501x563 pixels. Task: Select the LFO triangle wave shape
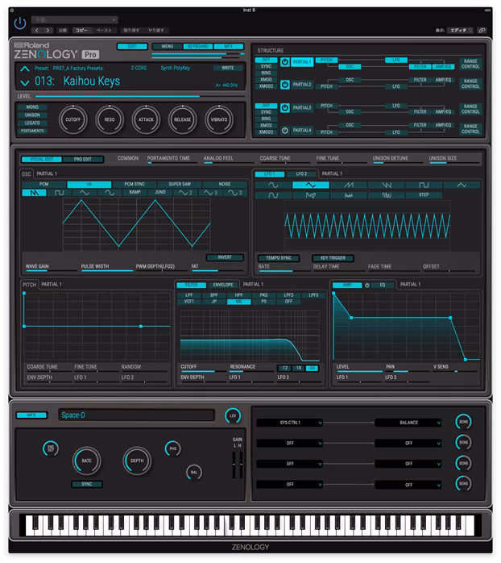point(311,185)
